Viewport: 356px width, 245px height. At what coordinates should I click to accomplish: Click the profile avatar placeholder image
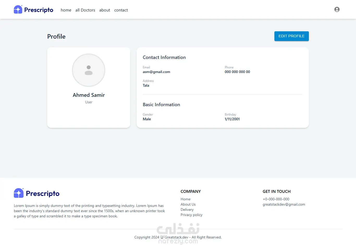(89, 70)
